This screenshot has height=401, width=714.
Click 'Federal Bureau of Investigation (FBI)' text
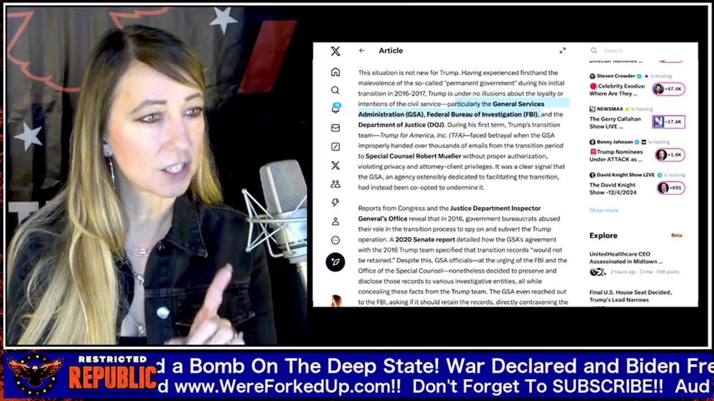click(483, 114)
